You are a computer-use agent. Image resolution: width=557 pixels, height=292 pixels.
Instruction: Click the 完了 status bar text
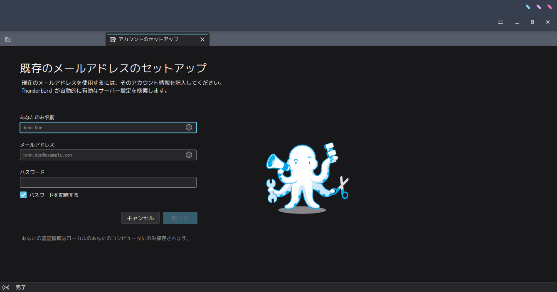pyautogui.click(x=21, y=287)
